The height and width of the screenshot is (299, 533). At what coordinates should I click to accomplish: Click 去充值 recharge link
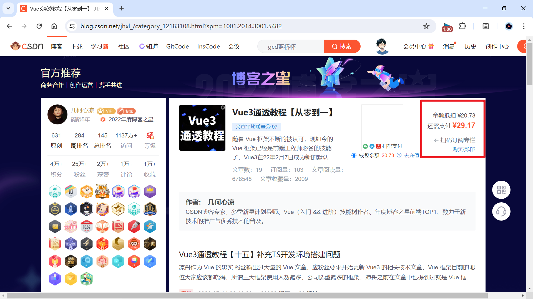coord(412,155)
